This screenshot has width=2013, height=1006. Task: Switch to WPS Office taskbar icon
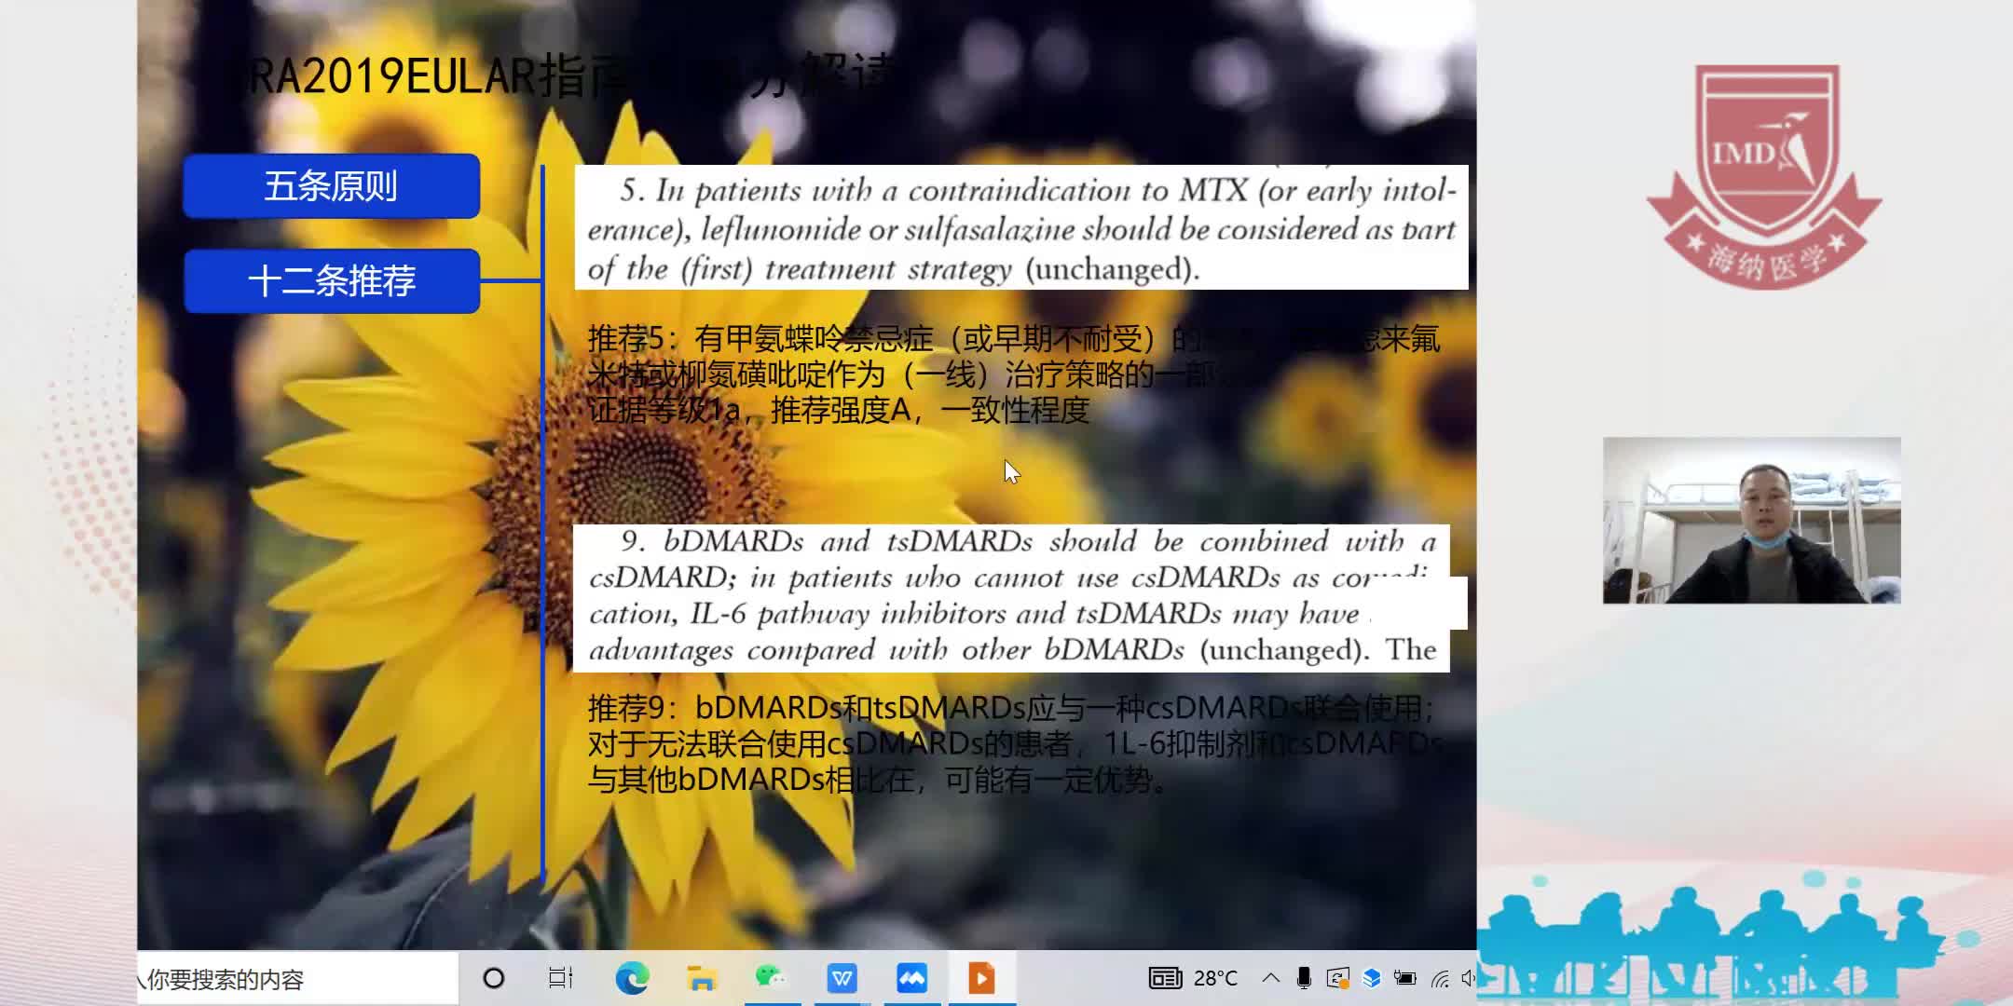click(x=842, y=978)
